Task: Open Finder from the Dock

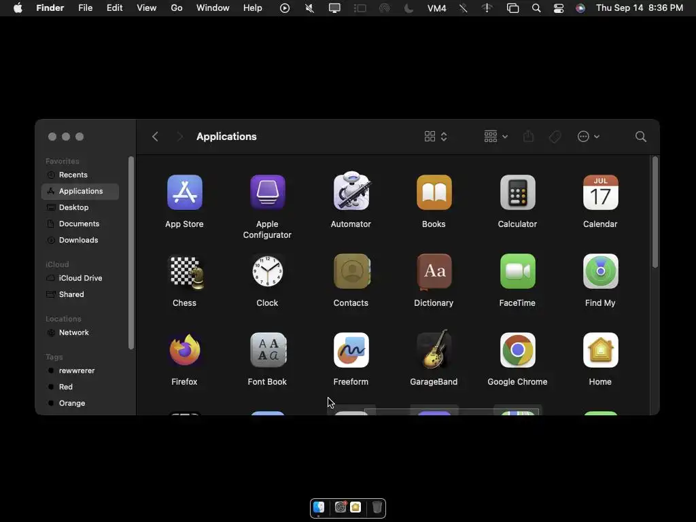Action: pyautogui.click(x=319, y=507)
